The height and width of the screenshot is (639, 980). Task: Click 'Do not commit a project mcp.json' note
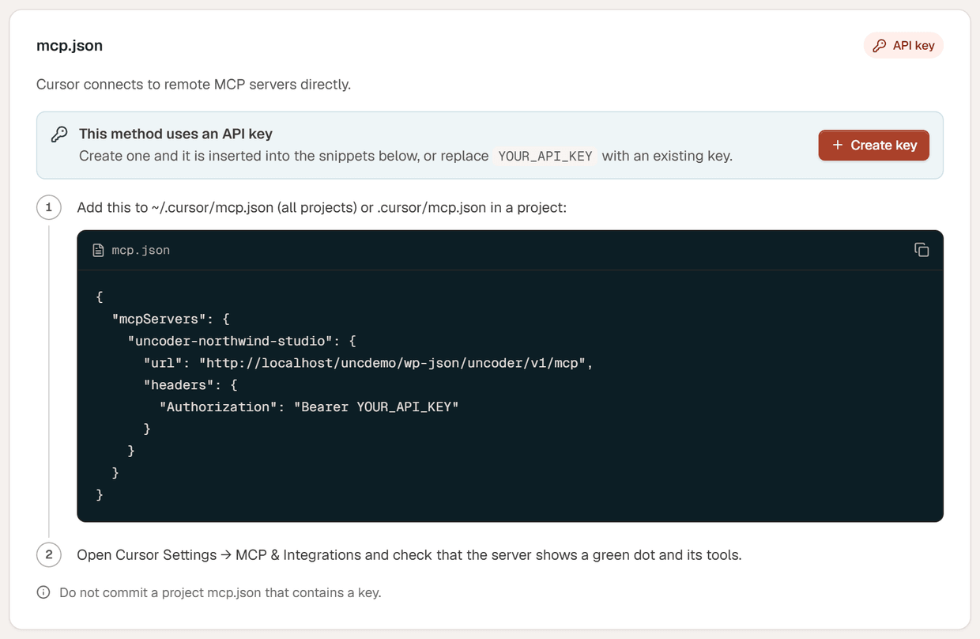coord(220,592)
